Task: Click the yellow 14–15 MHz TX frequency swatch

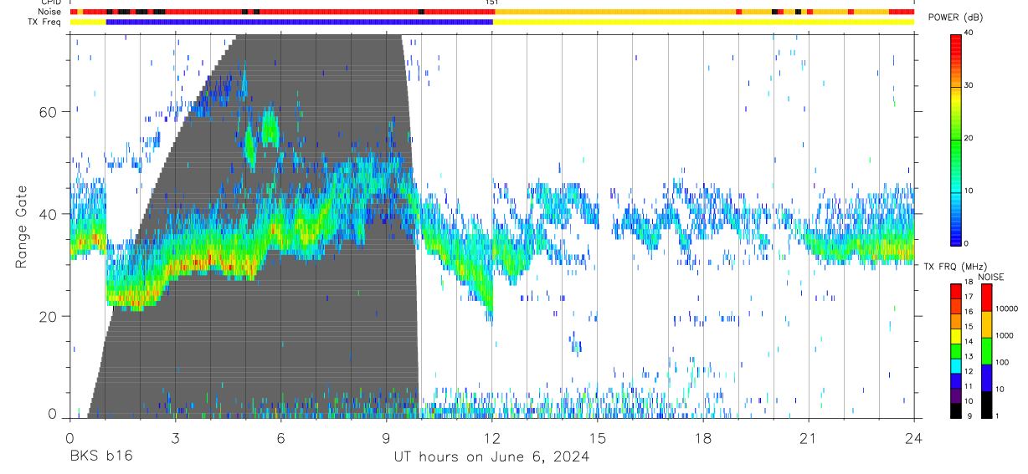Action: point(955,335)
